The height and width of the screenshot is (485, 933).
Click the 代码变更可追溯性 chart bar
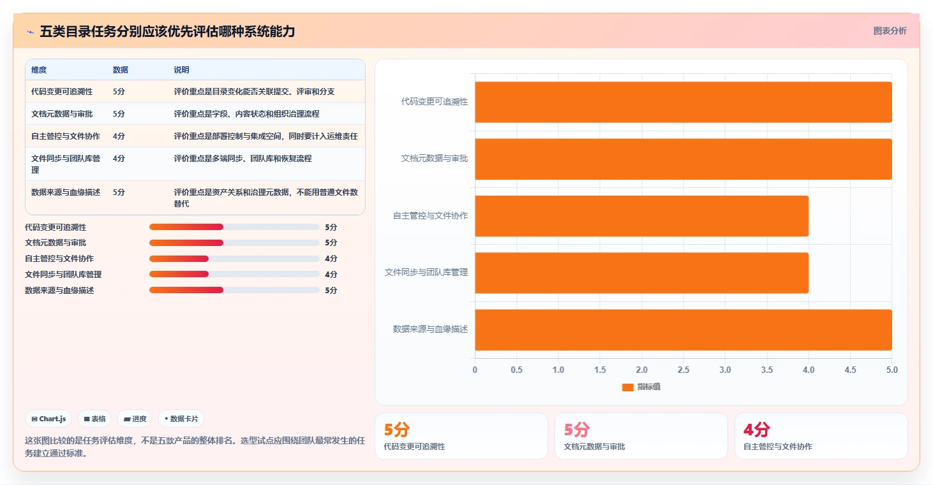(683, 102)
